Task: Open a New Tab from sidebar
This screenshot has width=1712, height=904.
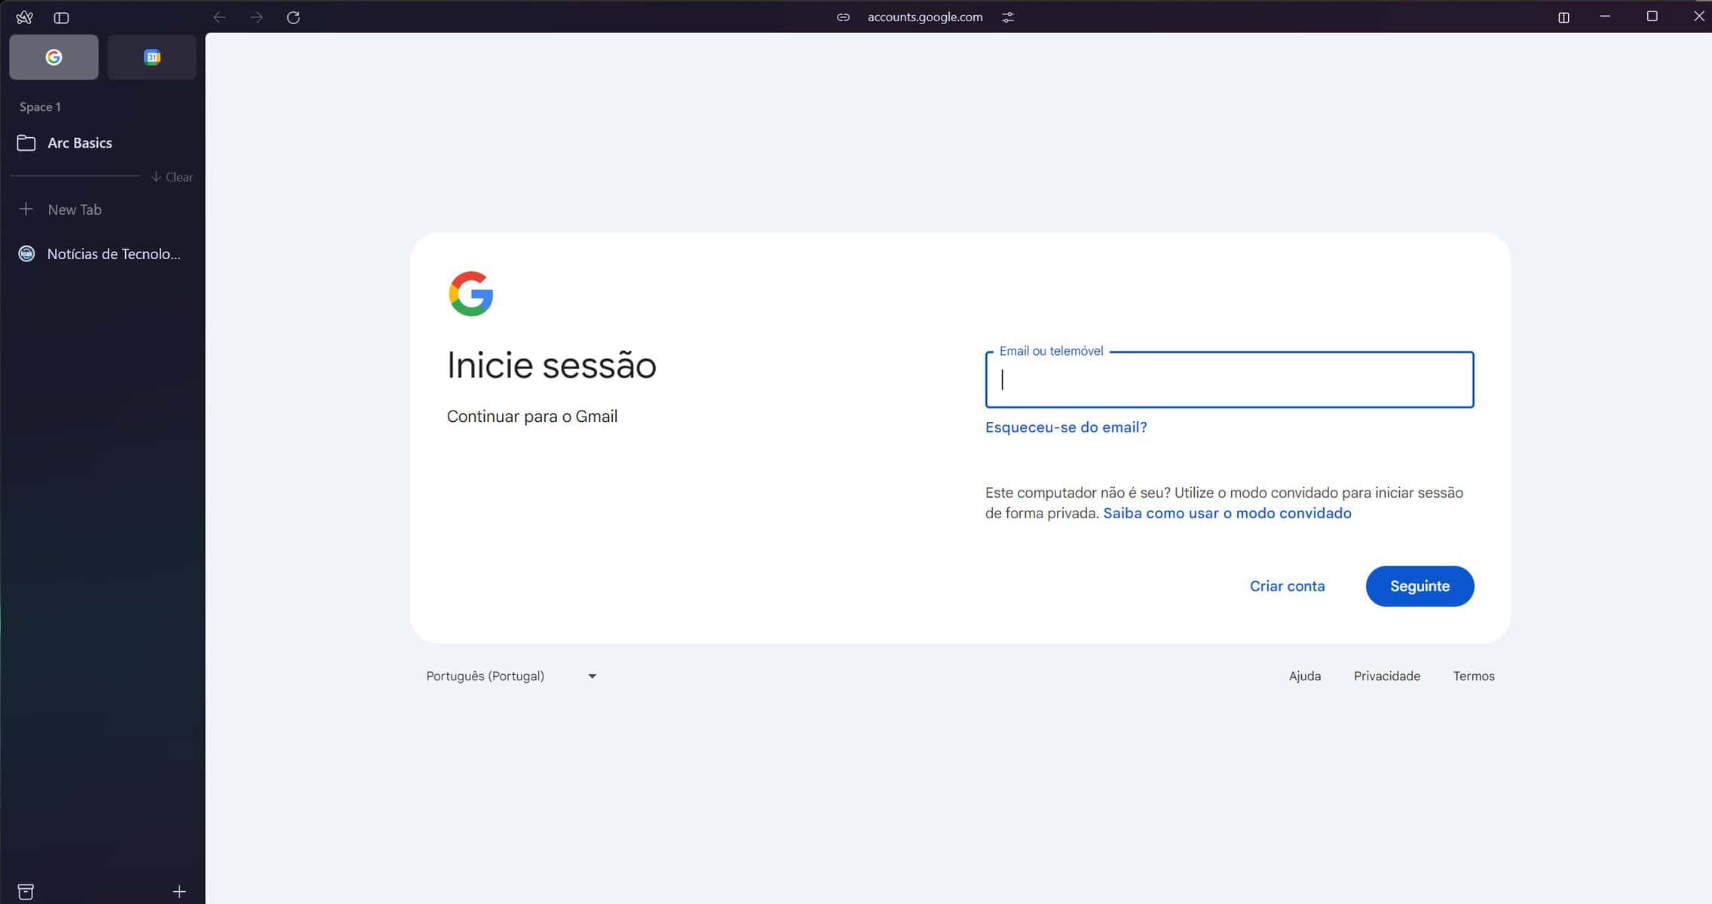Action: pyautogui.click(x=74, y=209)
